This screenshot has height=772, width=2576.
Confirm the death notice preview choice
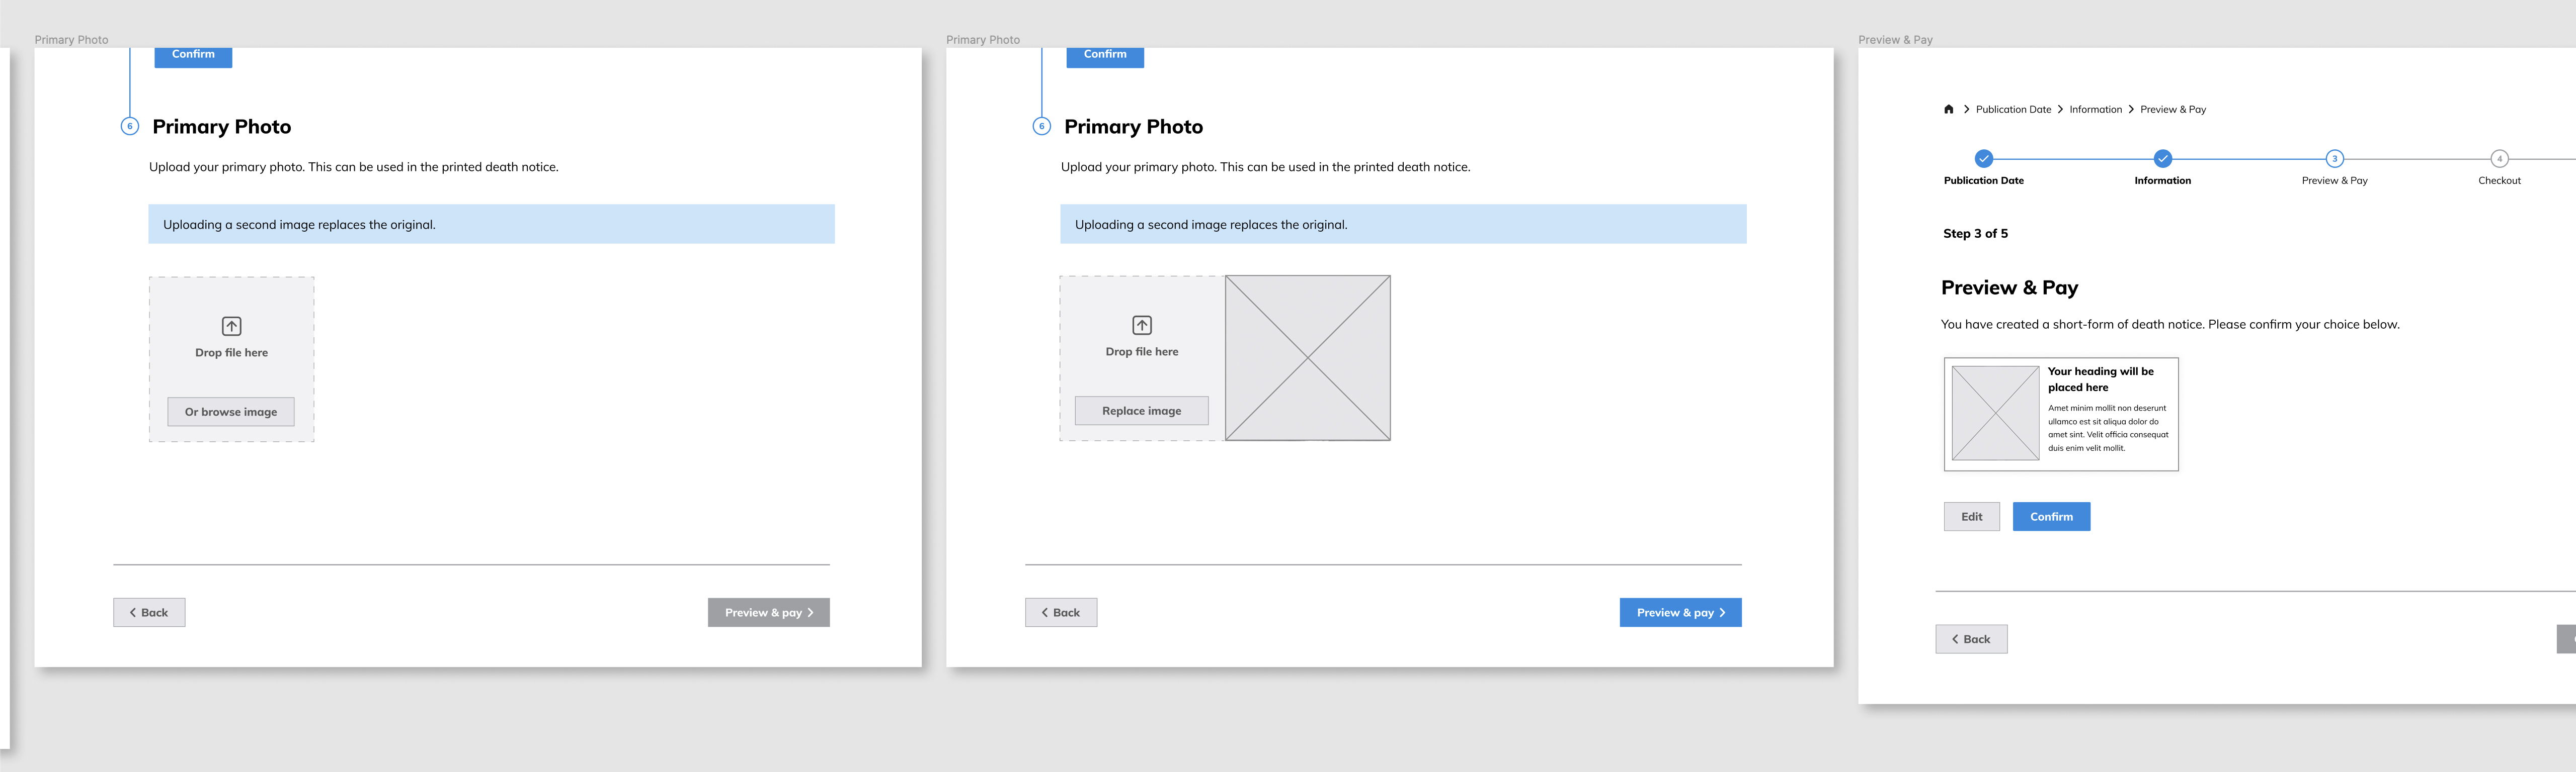coord(2051,516)
